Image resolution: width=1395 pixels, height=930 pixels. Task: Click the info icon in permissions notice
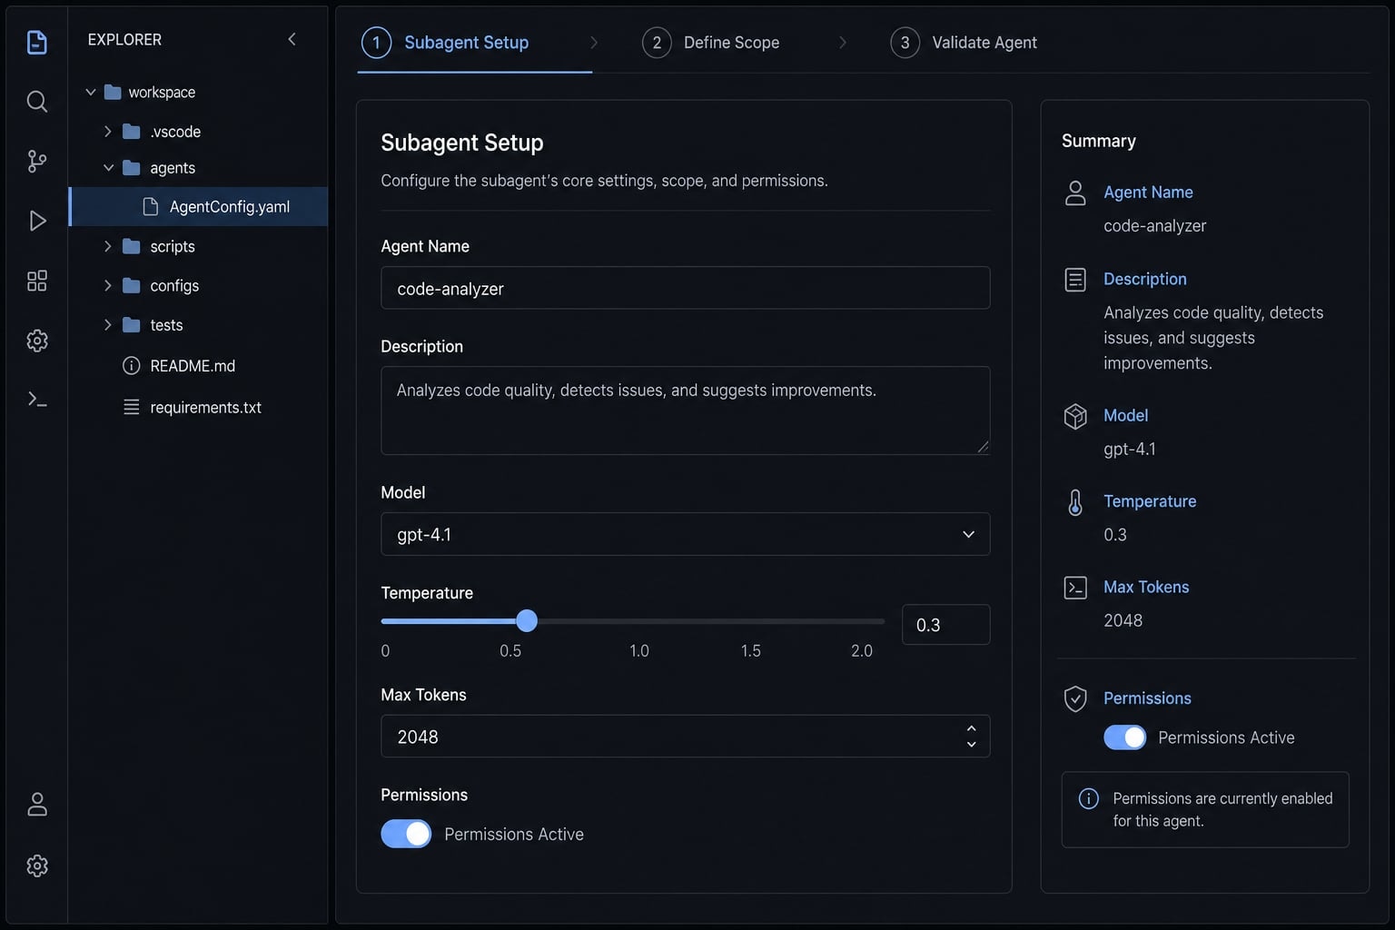pos(1088,798)
